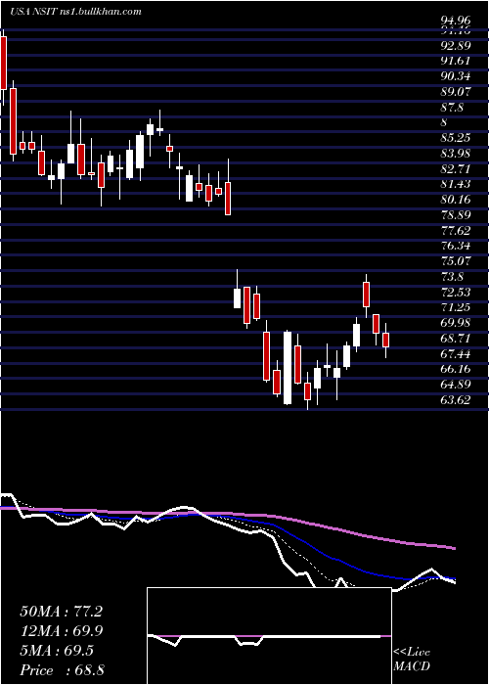
Task: Click the '5MA : 69.5' reading
Action: click(x=57, y=651)
